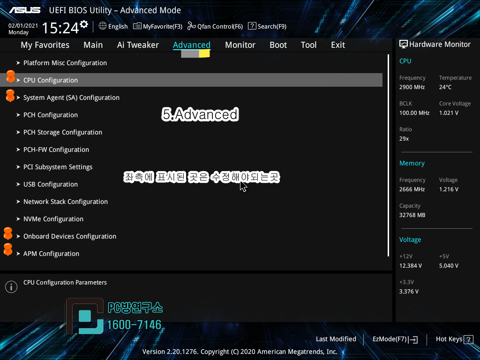Click the EzMode exit arrow icon

pyautogui.click(x=413, y=339)
